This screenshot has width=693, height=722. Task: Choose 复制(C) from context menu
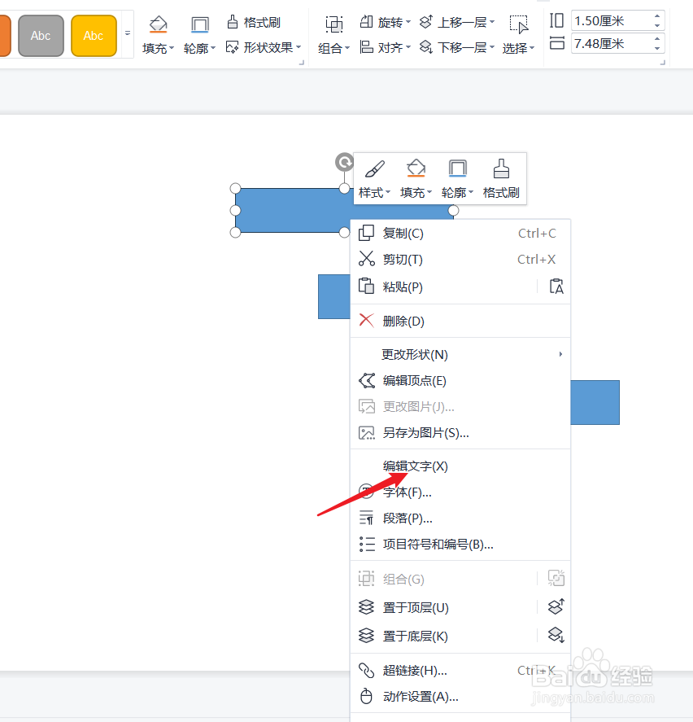(460, 233)
